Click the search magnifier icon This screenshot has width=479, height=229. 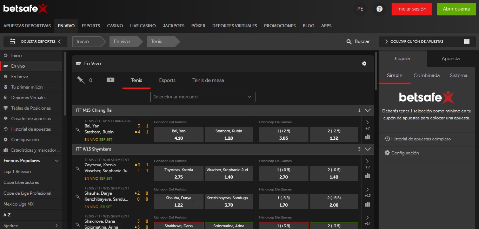(x=349, y=42)
